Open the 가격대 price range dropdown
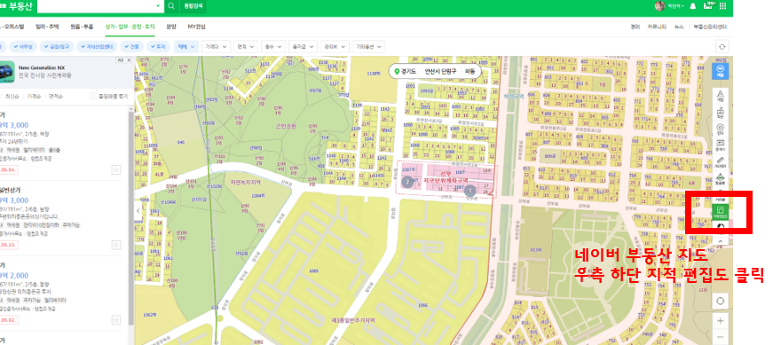773x345 pixels. (216, 47)
